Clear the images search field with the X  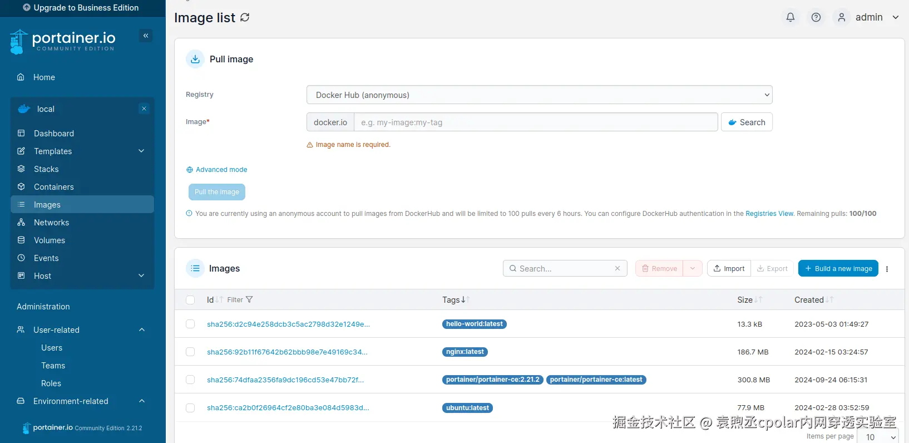[x=617, y=268]
